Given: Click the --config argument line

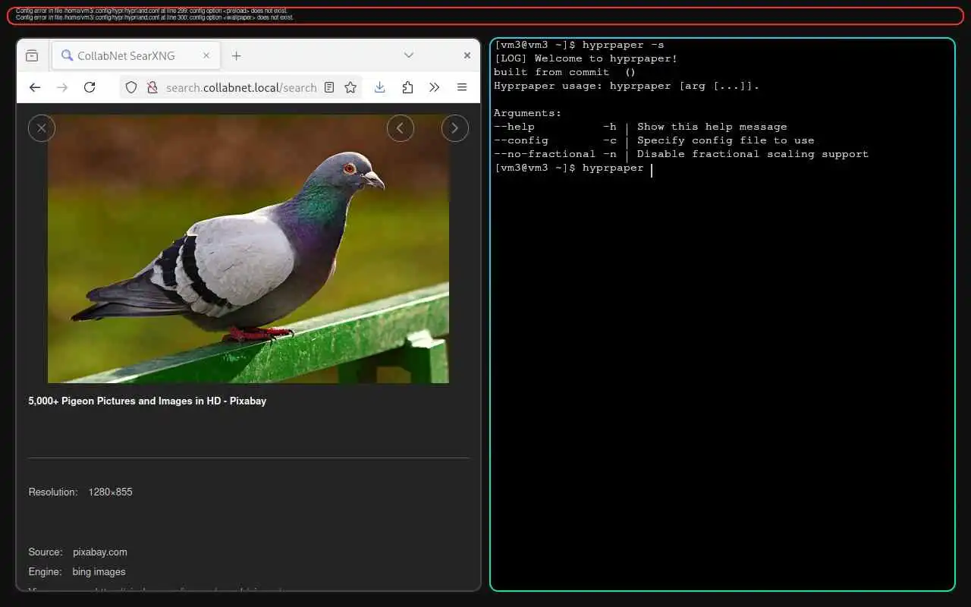Looking at the screenshot, I should pyautogui.click(x=654, y=140).
